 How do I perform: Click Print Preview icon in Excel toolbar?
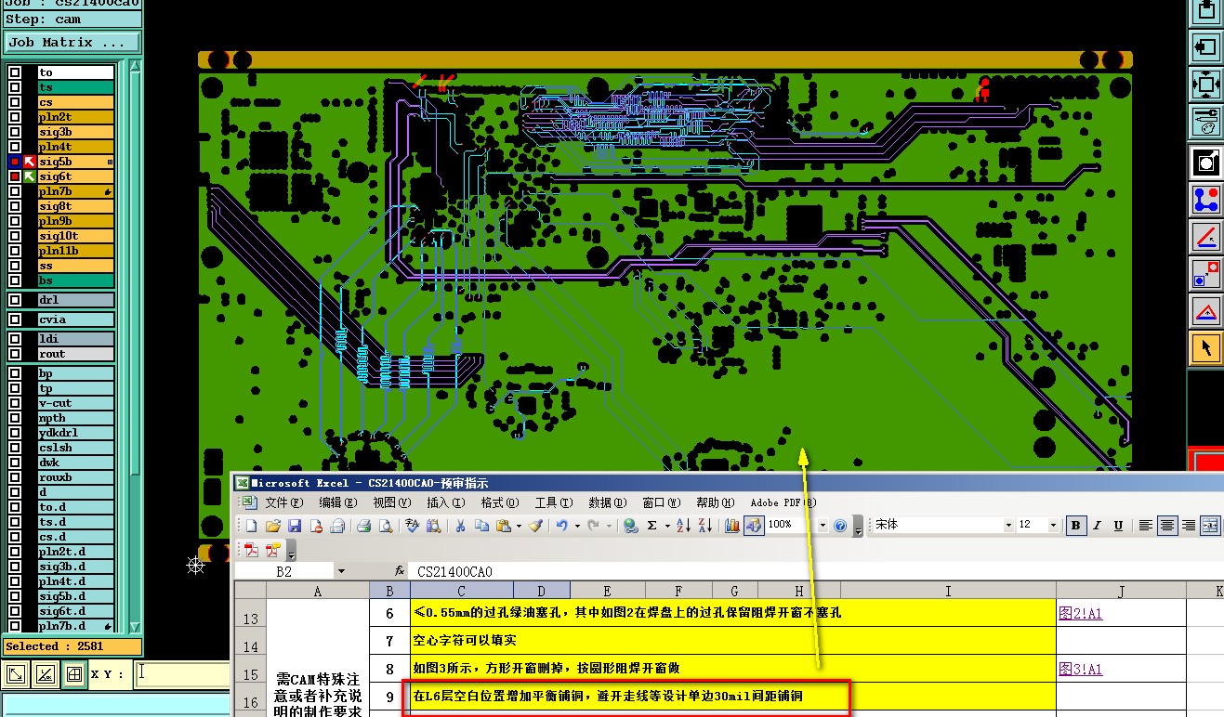pos(386,526)
